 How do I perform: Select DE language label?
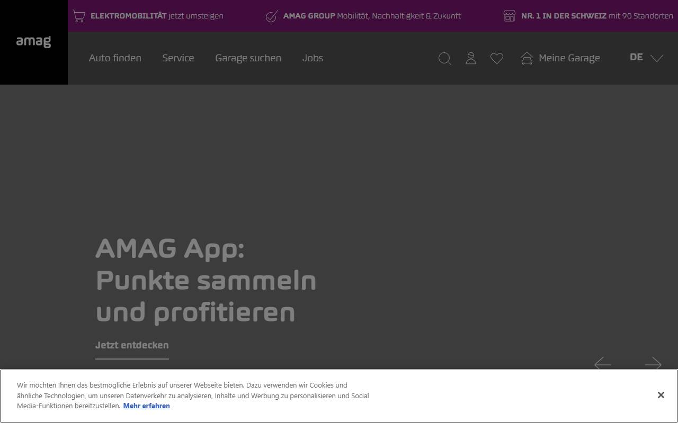[x=636, y=57]
